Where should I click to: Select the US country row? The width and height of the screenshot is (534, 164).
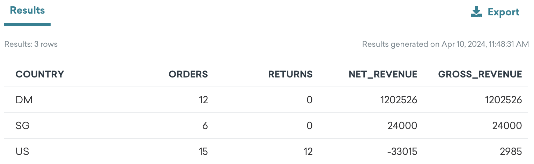click(x=267, y=151)
